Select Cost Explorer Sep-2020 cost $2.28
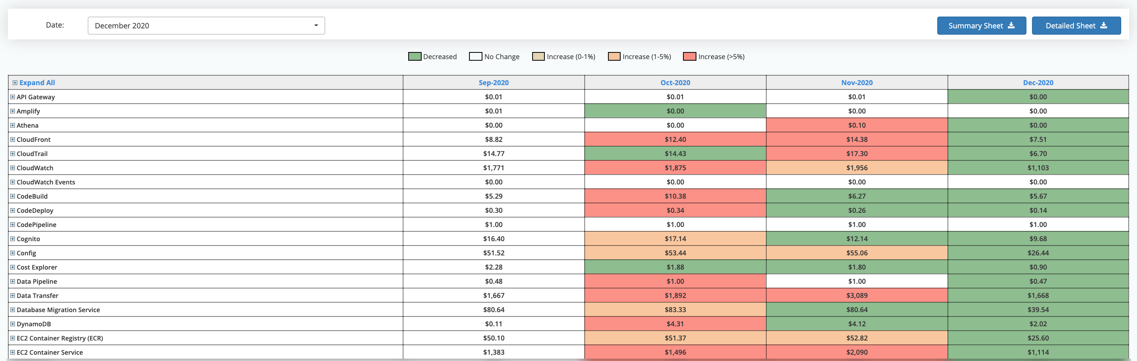 (x=493, y=267)
